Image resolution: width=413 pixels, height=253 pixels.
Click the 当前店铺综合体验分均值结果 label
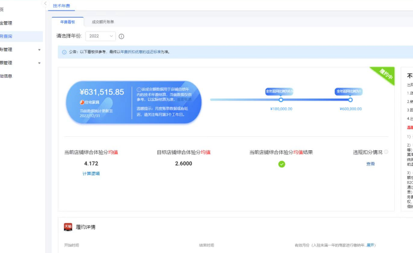[281, 153]
